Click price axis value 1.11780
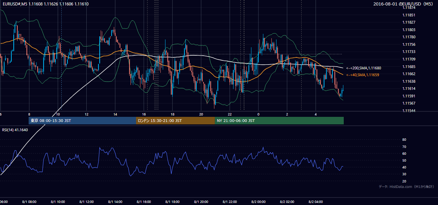438x205 pixels. [x=409, y=37]
